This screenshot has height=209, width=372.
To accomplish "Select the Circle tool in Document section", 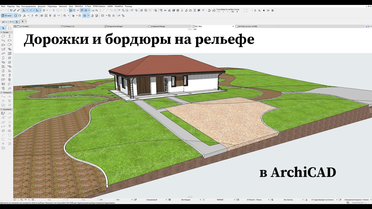I will [10, 135].
